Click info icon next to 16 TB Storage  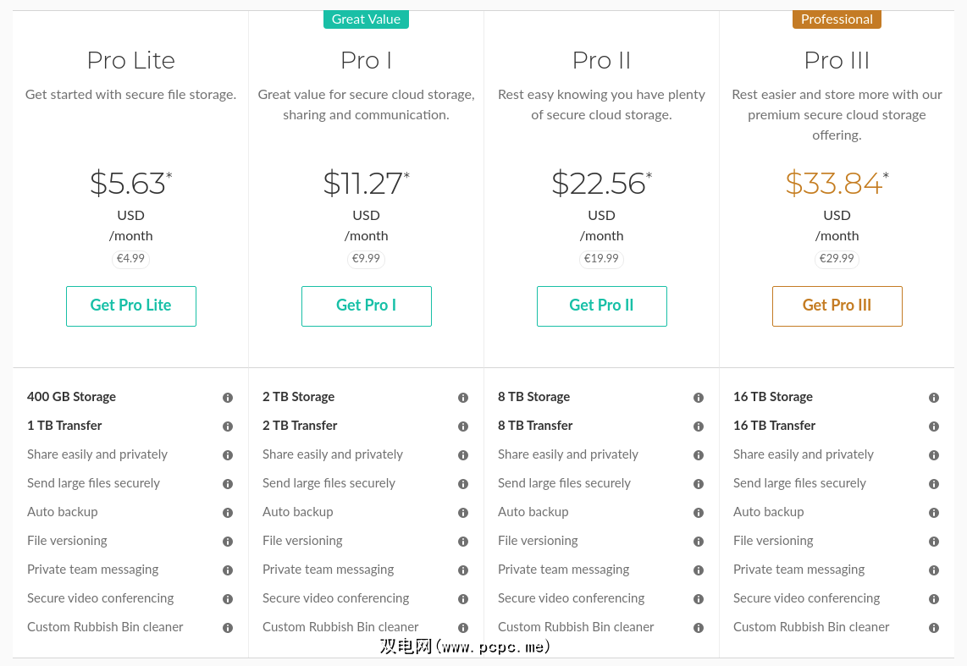pos(934,398)
